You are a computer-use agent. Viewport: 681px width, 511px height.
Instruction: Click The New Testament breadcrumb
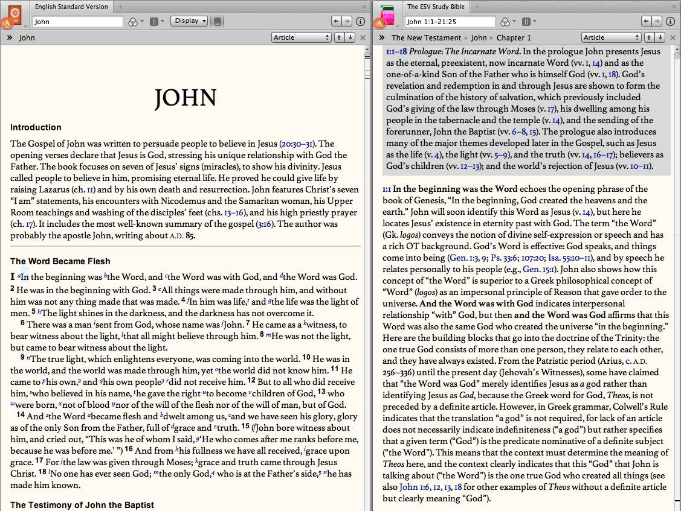426,38
